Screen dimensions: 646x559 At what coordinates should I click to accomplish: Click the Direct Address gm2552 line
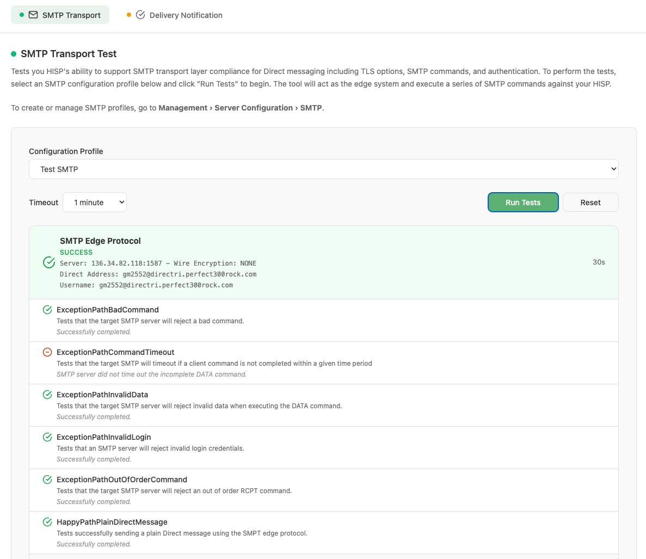coord(158,274)
